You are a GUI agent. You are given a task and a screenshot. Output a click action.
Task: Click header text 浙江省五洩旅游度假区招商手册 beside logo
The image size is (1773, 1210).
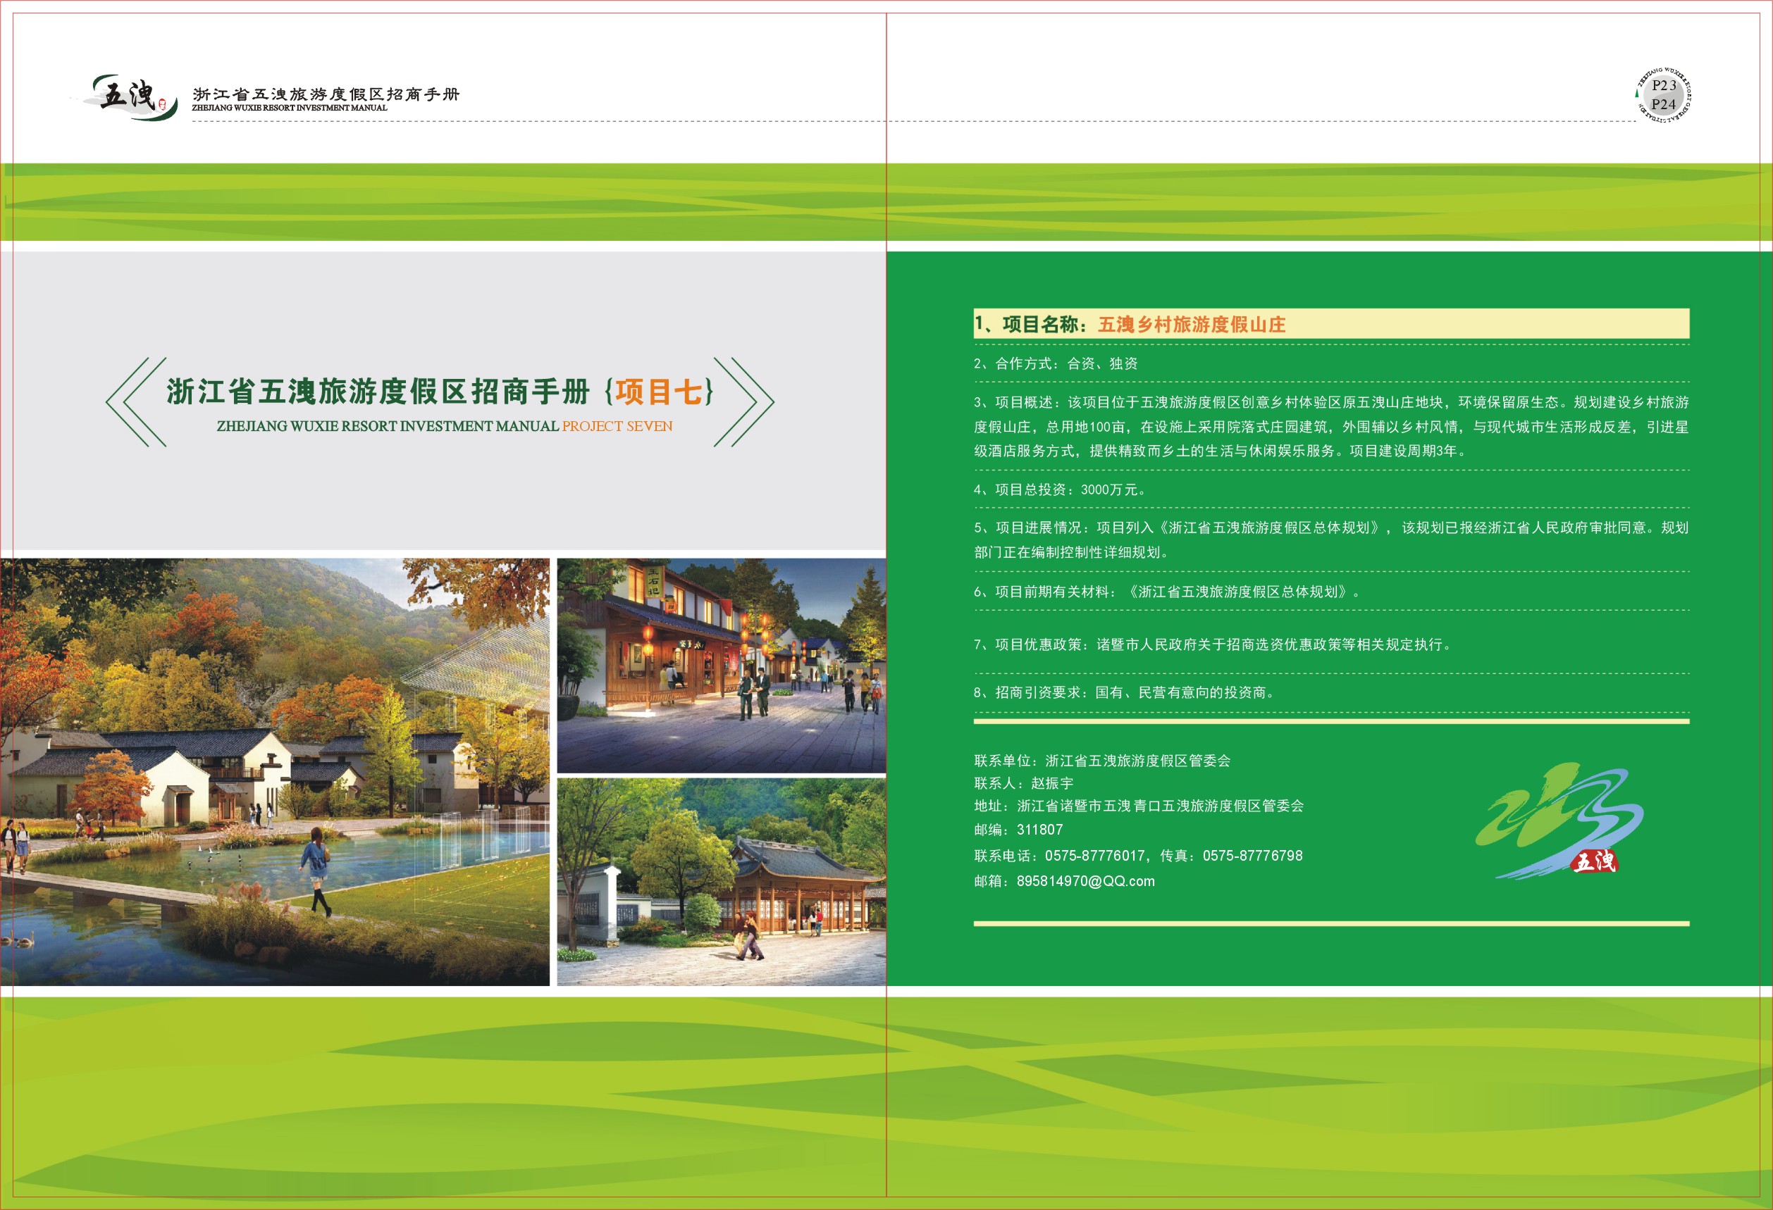(326, 94)
